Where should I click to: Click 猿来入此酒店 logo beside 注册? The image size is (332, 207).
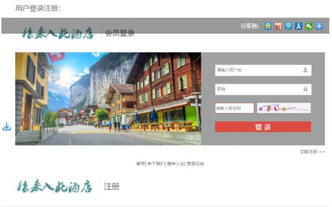click(x=54, y=186)
